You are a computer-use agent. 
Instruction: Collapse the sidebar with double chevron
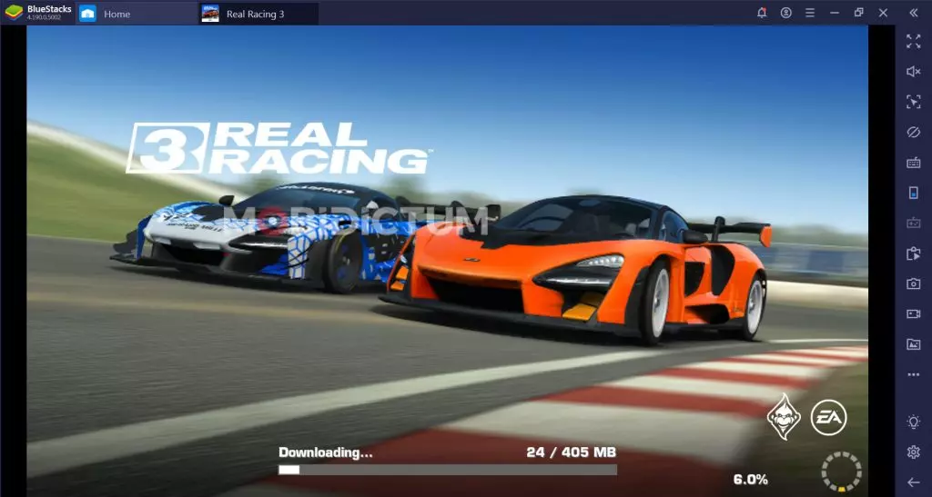click(x=913, y=13)
